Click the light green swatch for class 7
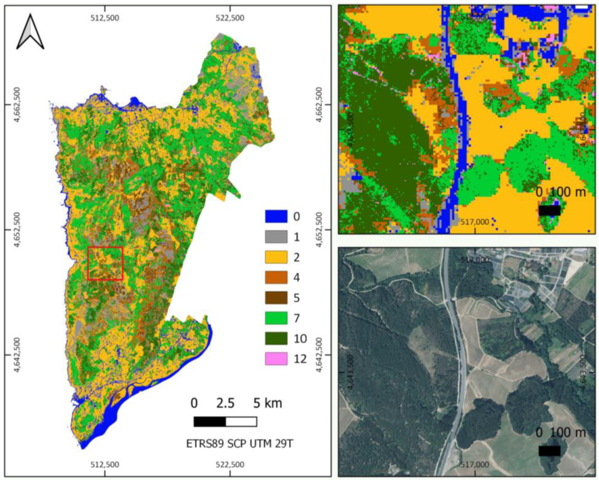599x482 pixels. point(276,318)
